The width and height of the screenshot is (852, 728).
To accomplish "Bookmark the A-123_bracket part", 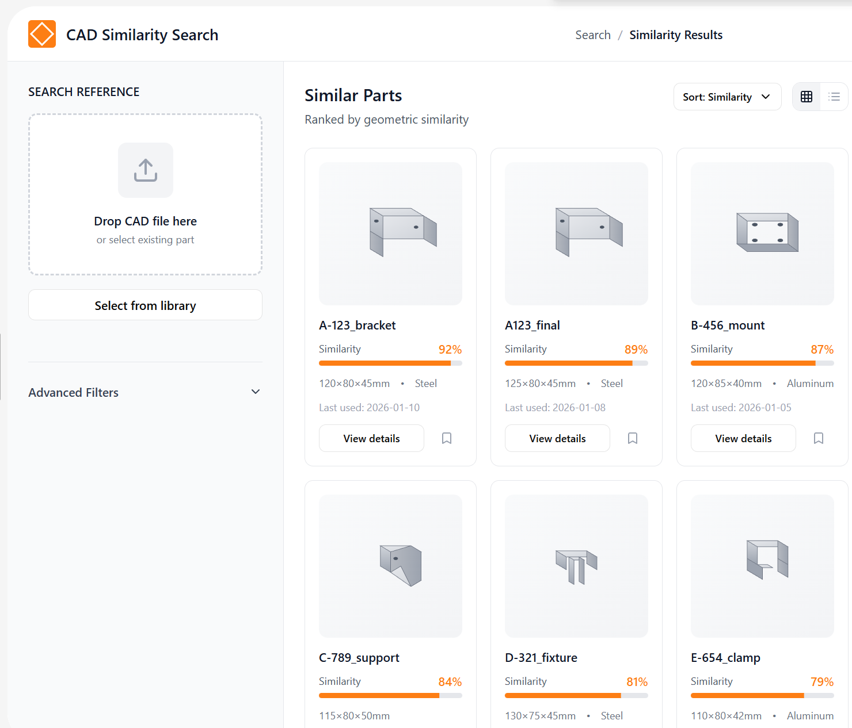I will click(447, 438).
